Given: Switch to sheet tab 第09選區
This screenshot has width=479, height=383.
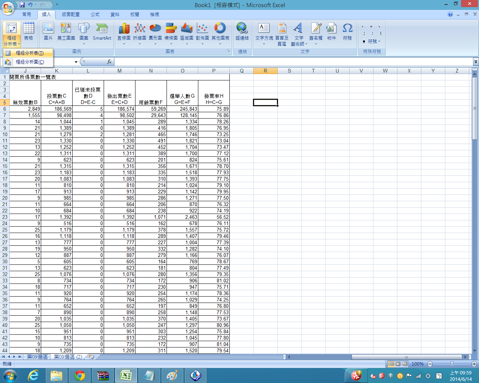Looking at the screenshot, I should [x=37, y=357].
